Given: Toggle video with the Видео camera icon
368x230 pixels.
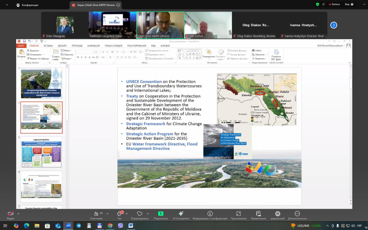Looking at the screenshot, I should coord(10,214).
